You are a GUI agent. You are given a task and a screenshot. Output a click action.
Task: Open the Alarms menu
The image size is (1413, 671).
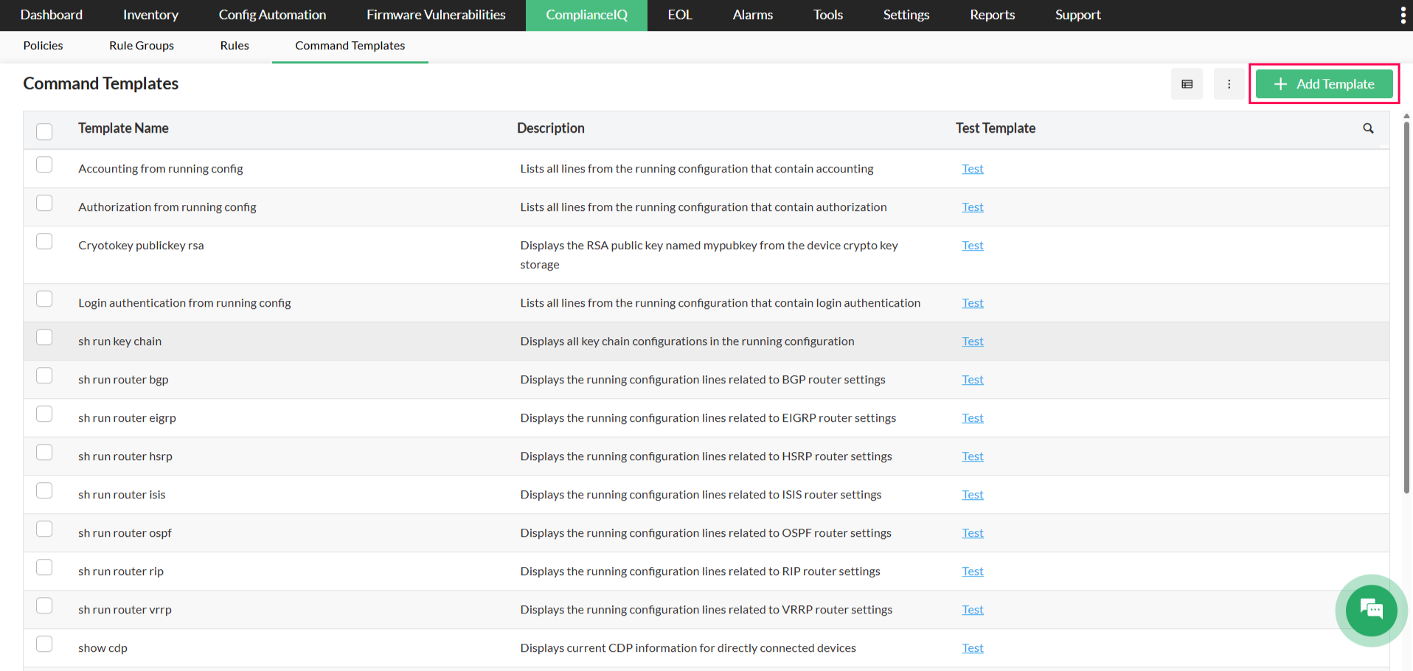pos(753,15)
